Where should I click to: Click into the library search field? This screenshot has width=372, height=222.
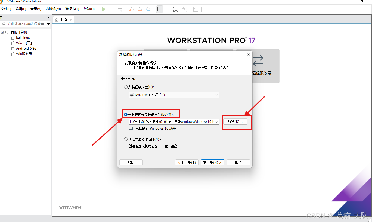[x=26, y=24]
